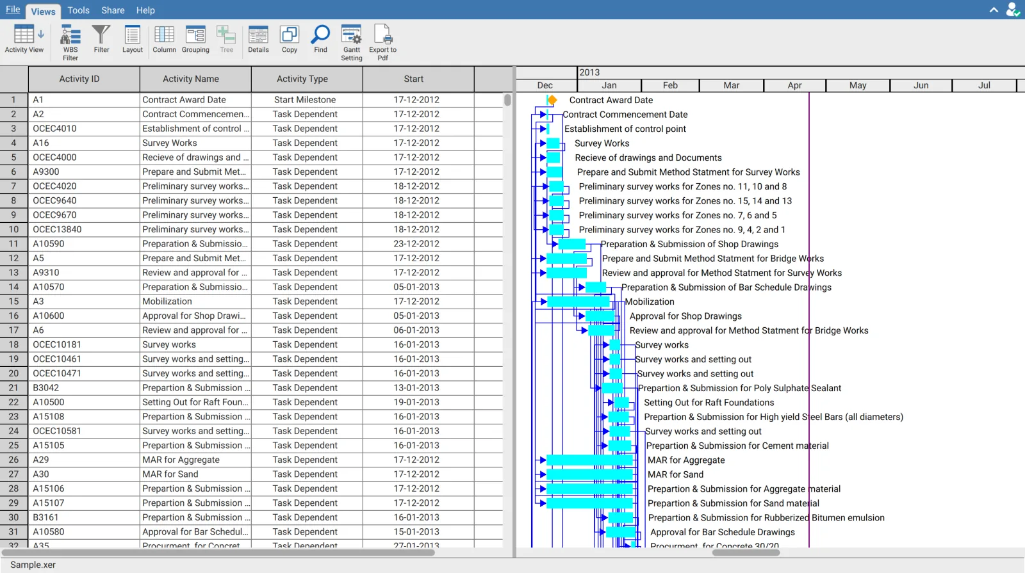
Task: Switch to the Share tab
Action: tap(113, 10)
